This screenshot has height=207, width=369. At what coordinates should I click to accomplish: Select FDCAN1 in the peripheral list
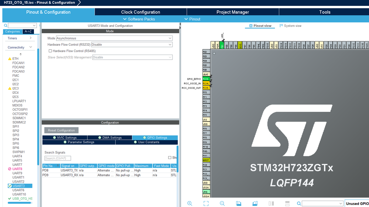(x=18, y=63)
